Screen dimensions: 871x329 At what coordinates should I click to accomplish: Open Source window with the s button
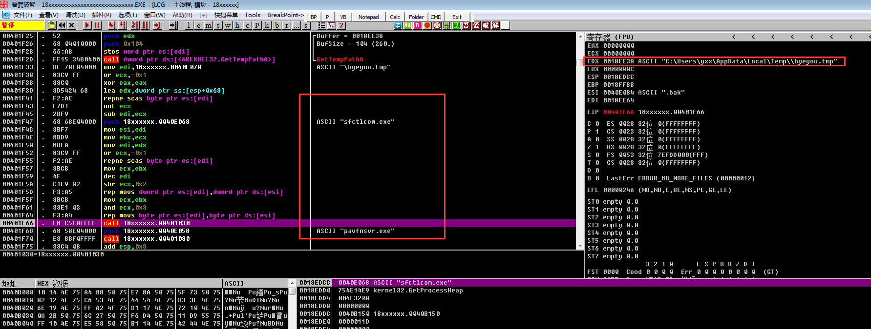click(x=306, y=25)
